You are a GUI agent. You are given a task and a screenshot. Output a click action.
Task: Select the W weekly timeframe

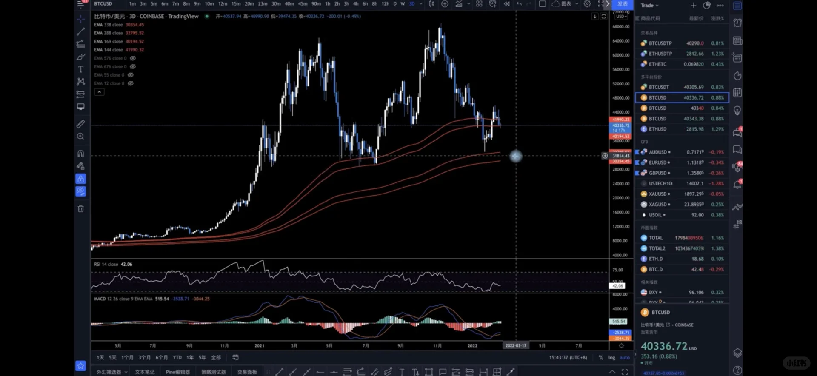click(403, 4)
